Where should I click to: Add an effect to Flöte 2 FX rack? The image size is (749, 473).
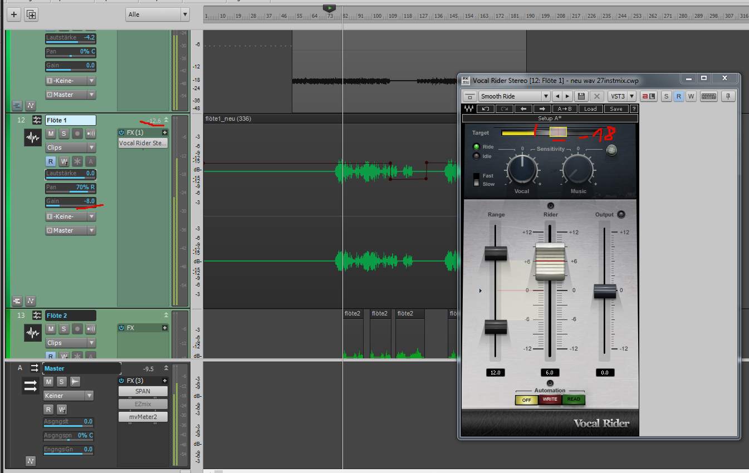(165, 328)
